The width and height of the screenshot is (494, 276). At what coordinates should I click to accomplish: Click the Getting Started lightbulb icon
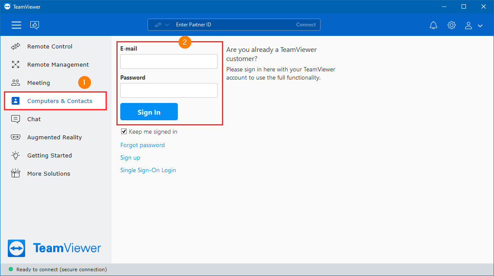tap(16, 155)
